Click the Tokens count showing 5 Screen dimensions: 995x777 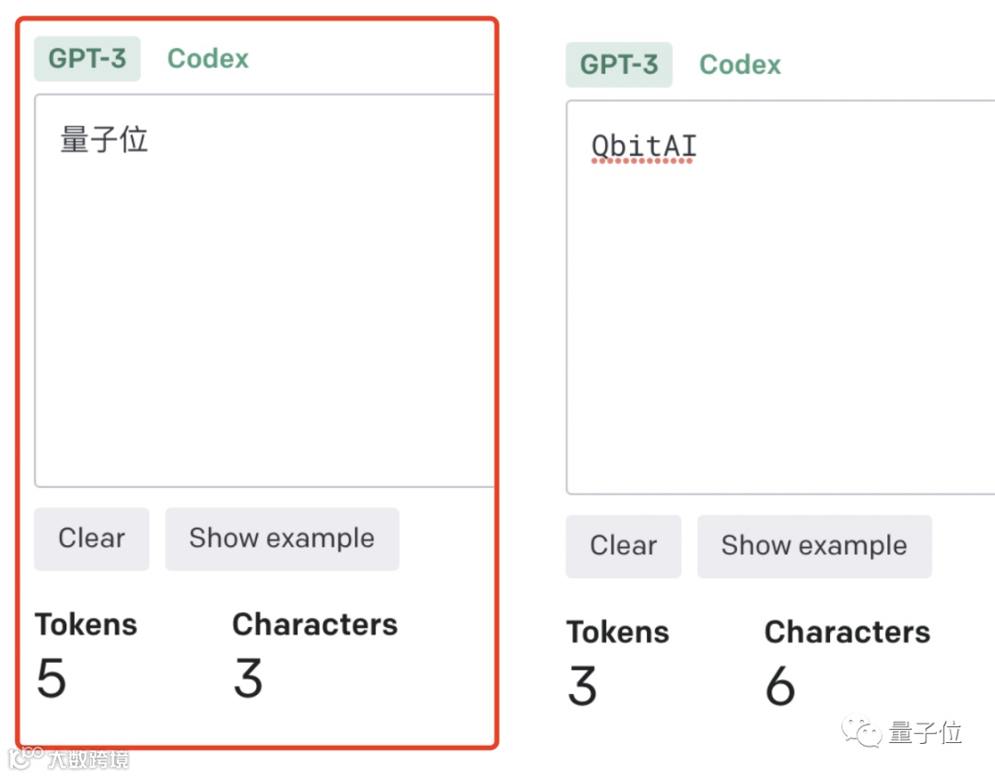[52, 678]
